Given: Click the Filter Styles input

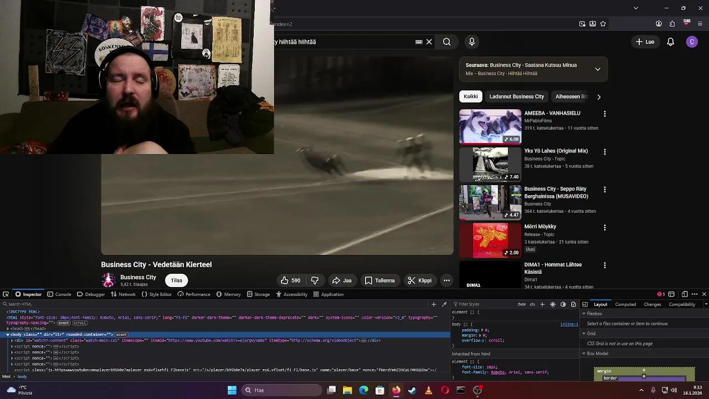Looking at the screenshot, I should [482, 304].
